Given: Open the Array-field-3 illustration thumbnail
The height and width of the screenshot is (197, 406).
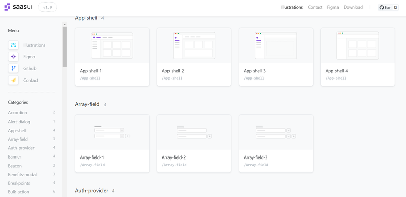Looking at the screenshot, I should (x=276, y=132).
